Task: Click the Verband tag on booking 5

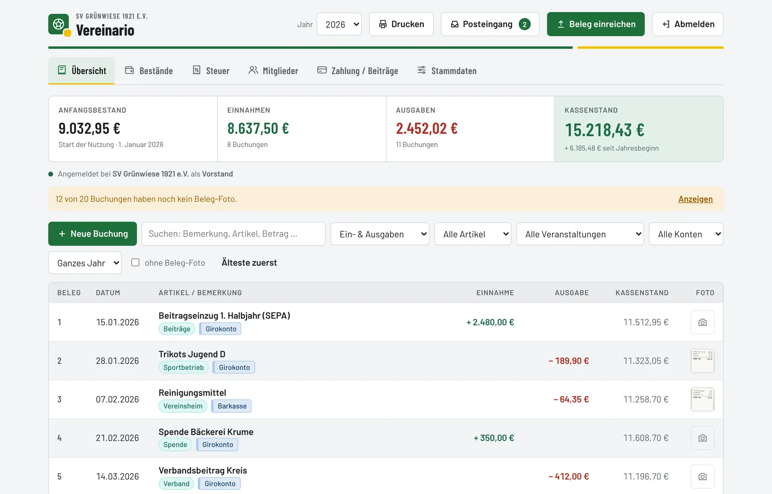Action: [x=176, y=483]
